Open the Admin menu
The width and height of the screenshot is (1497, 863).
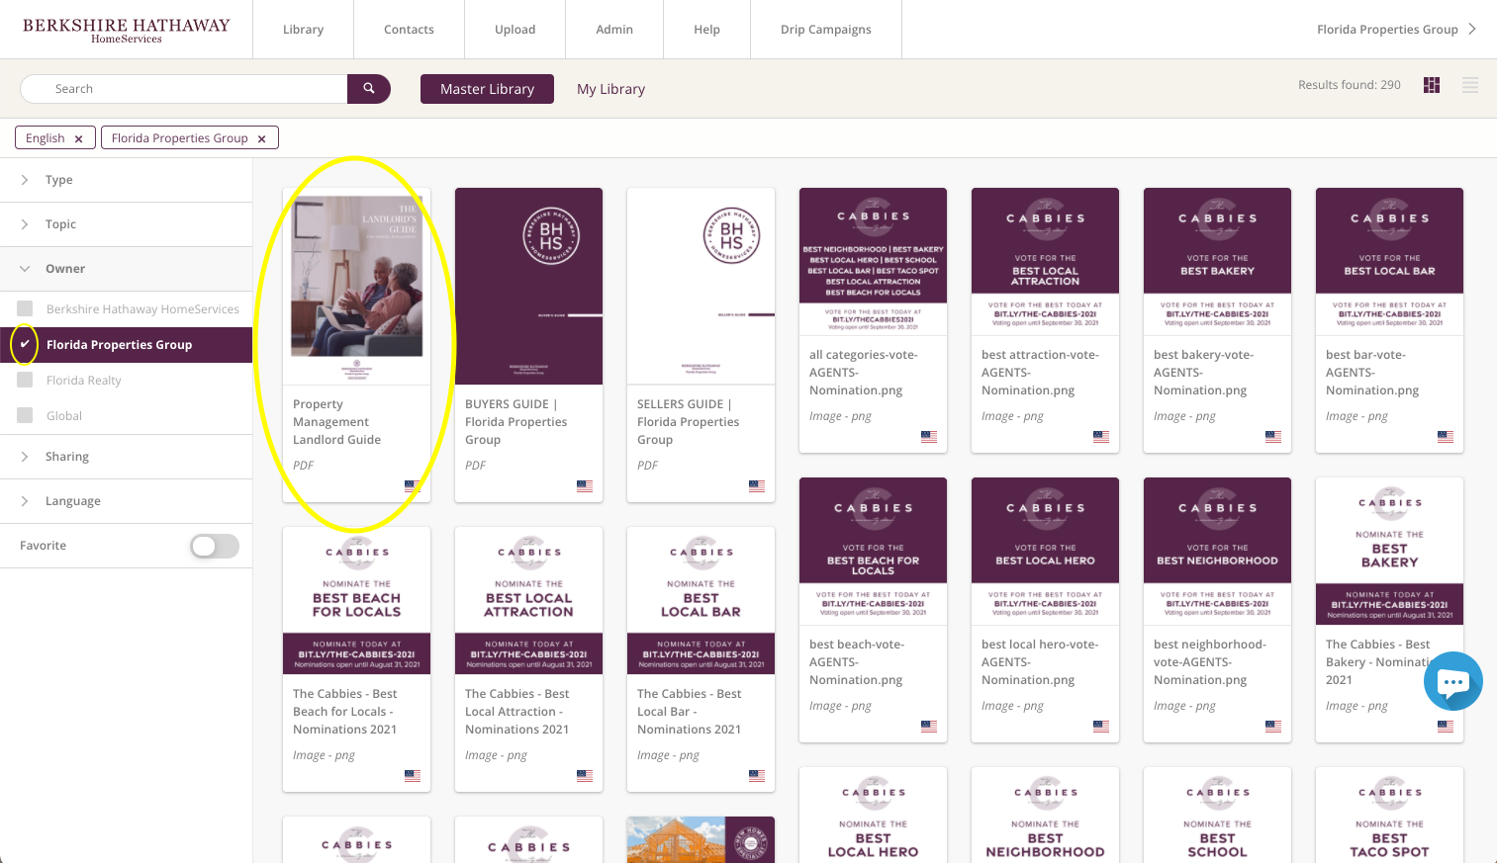click(614, 30)
